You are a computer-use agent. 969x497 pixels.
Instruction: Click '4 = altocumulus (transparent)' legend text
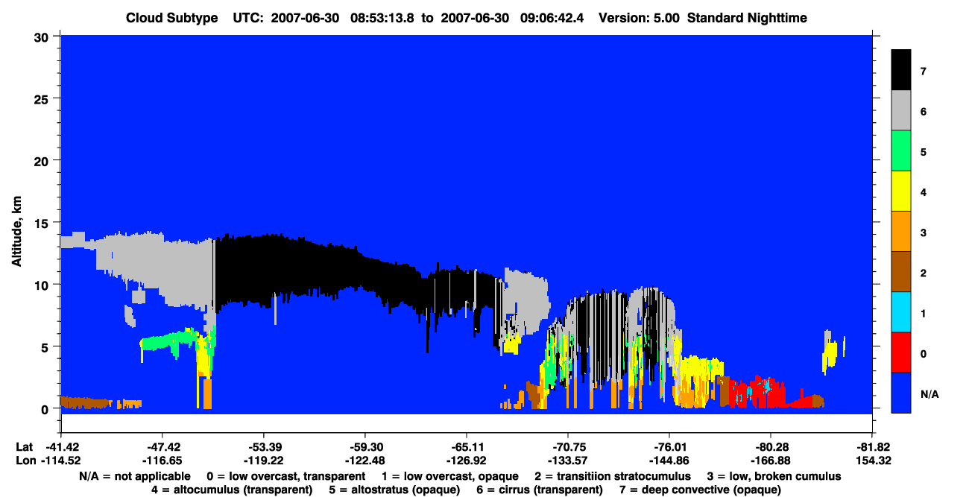232,490
